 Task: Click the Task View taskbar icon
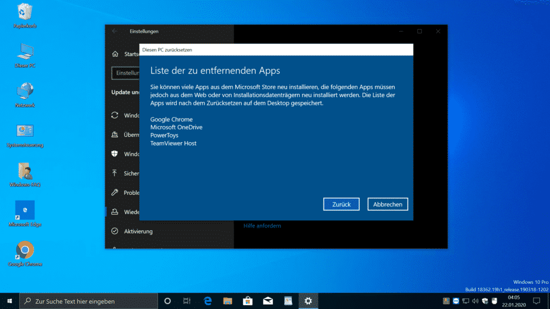tap(187, 301)
